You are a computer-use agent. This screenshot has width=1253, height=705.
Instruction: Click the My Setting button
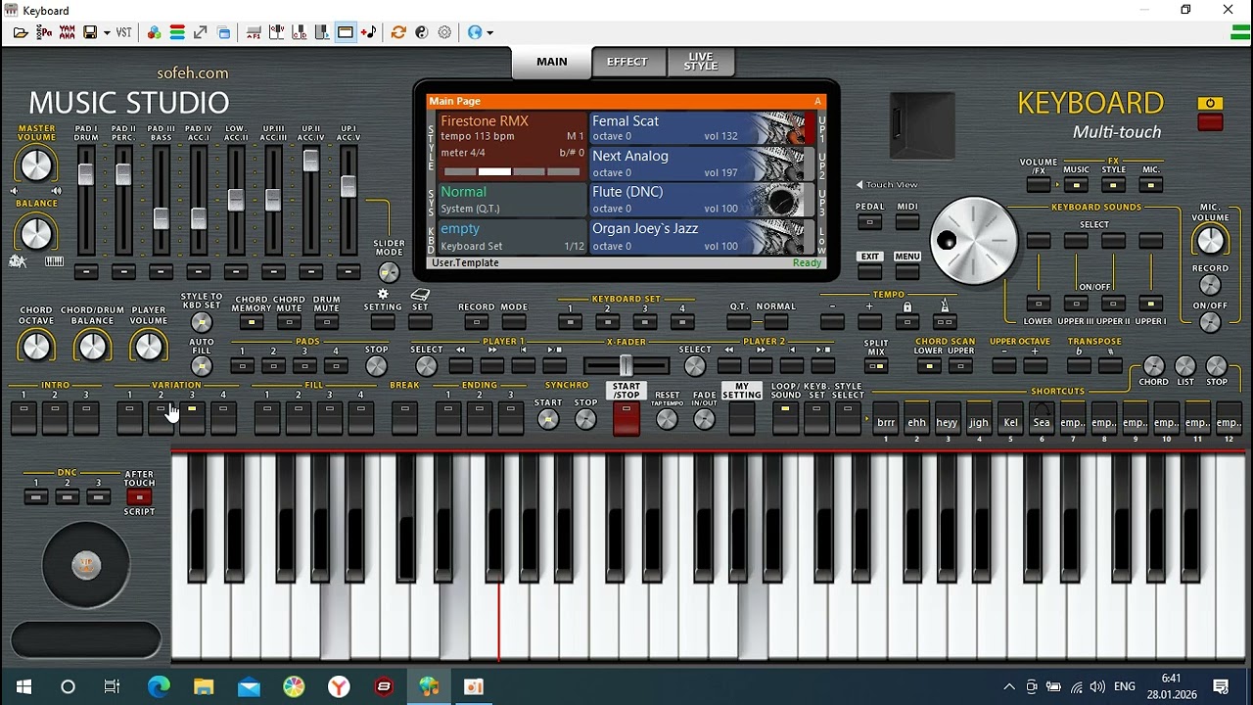(742, 418)
